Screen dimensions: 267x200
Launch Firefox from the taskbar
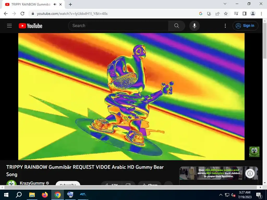(45, 195)
